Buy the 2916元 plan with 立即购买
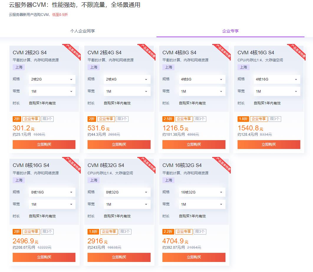Screen dimensions: 313x272 (119, 258)
